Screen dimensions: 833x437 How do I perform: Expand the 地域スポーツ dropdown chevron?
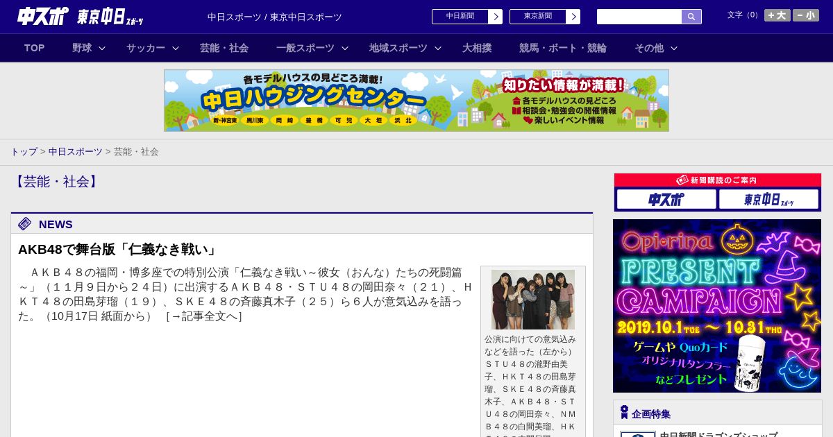coord(438,48)
